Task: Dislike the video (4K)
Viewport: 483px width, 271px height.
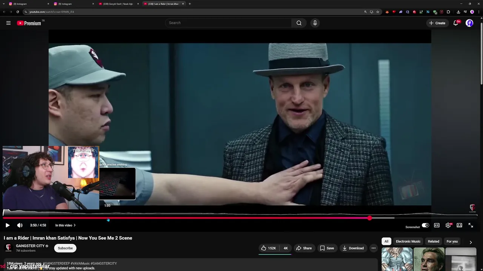Action: (x=285, y=248)
